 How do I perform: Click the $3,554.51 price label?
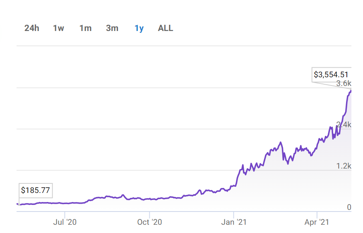click(331, 75)
